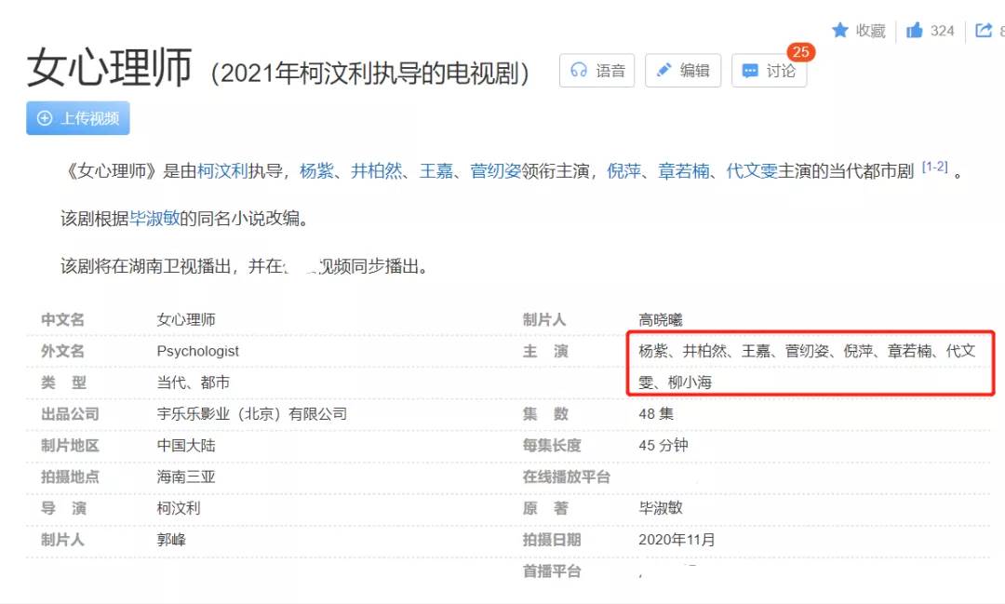Click the plus icon in 上传视频 button
This screenshot has height=604, width=1005.
(x=45, y=118)
